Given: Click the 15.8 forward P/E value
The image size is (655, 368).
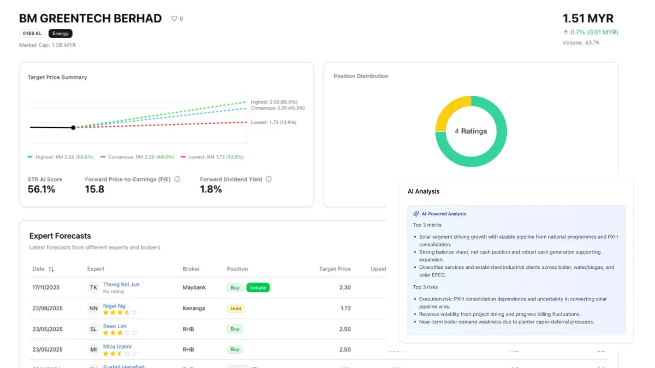Looking at the screenshot, I should click(x=94, y=190).
